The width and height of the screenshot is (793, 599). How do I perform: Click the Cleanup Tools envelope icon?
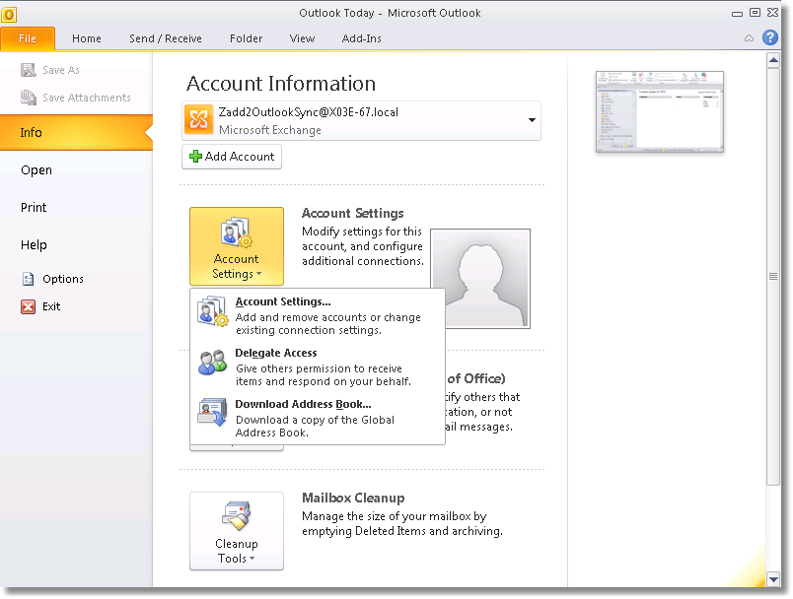(x=236, y=516)
